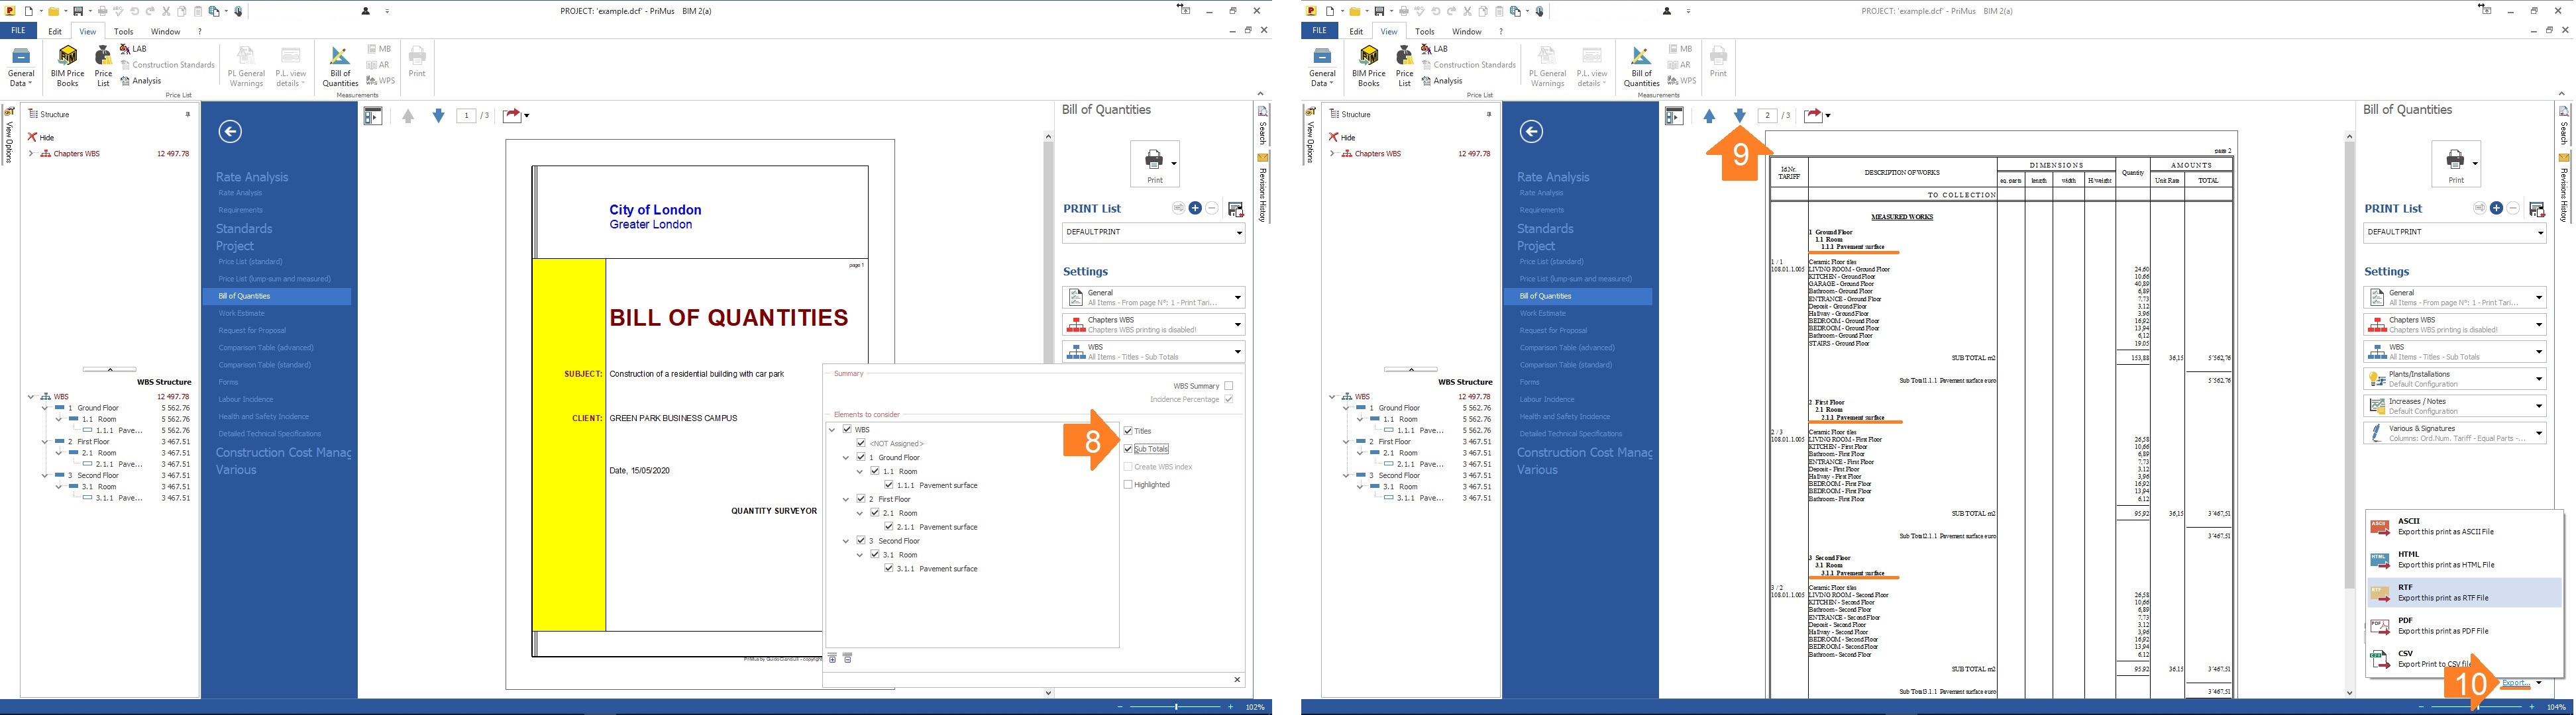Collapse 1 Ground Floor in left WBS Structure tree

point(45,407)
